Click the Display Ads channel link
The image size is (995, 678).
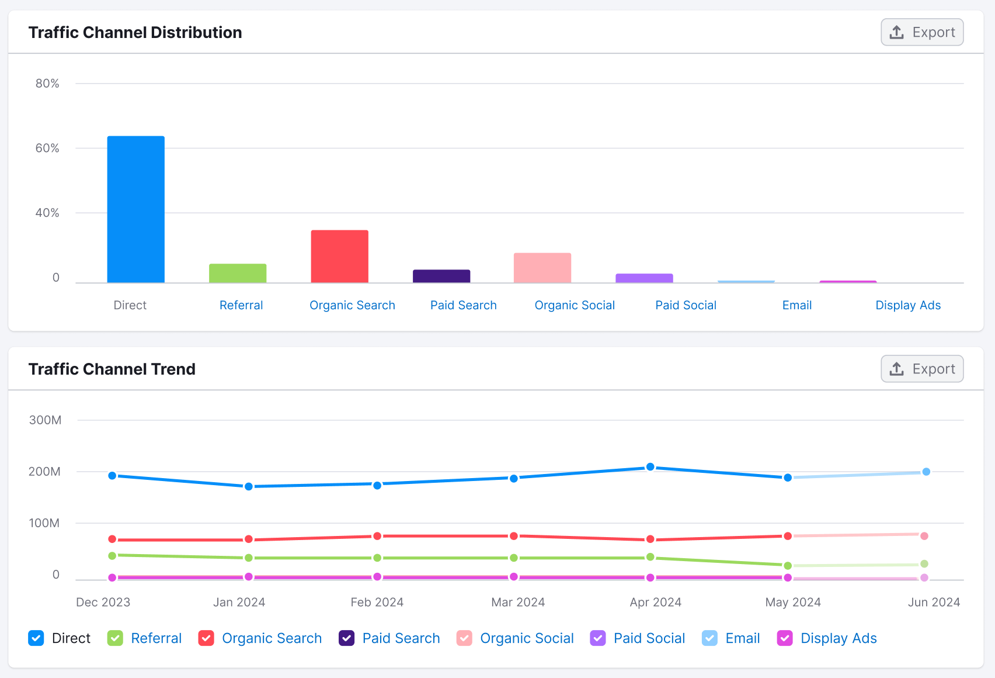[908, 305]
